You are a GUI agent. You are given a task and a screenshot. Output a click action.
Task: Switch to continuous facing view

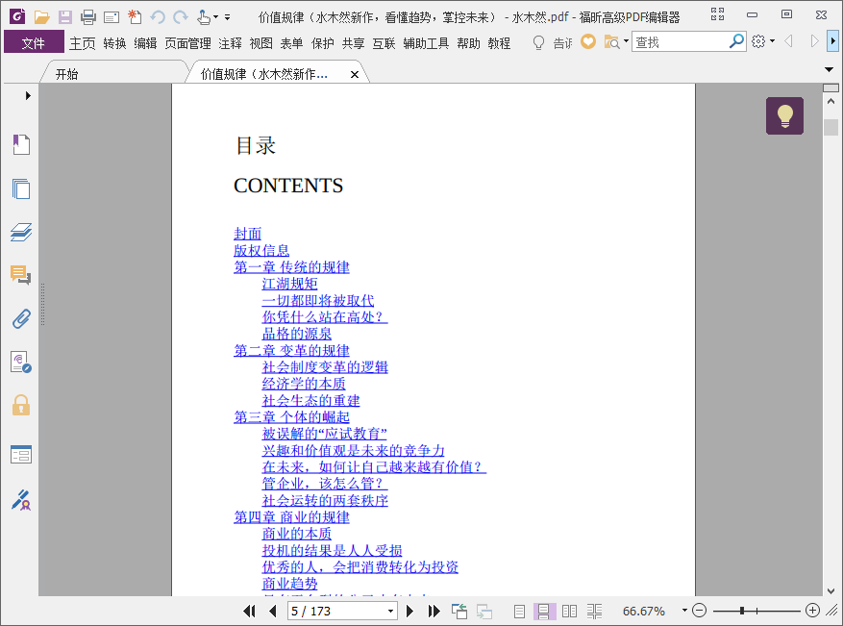[594, 611]
